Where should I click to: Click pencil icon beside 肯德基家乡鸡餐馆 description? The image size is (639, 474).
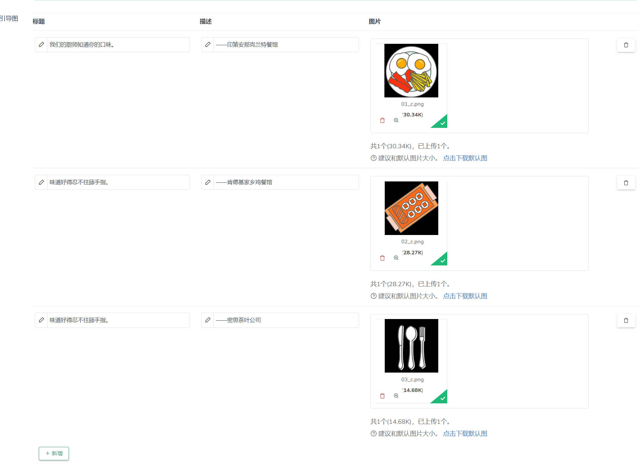pyautogui.click(x=208, y=182)
